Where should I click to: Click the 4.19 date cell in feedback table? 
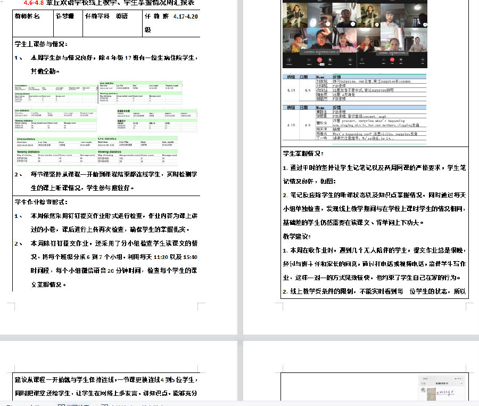pos(291,90)
